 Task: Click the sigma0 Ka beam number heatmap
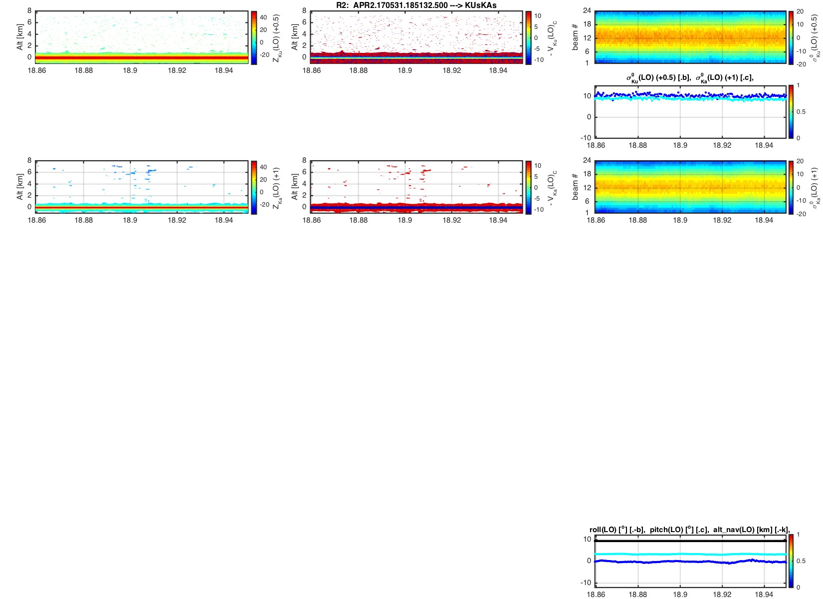690,187
